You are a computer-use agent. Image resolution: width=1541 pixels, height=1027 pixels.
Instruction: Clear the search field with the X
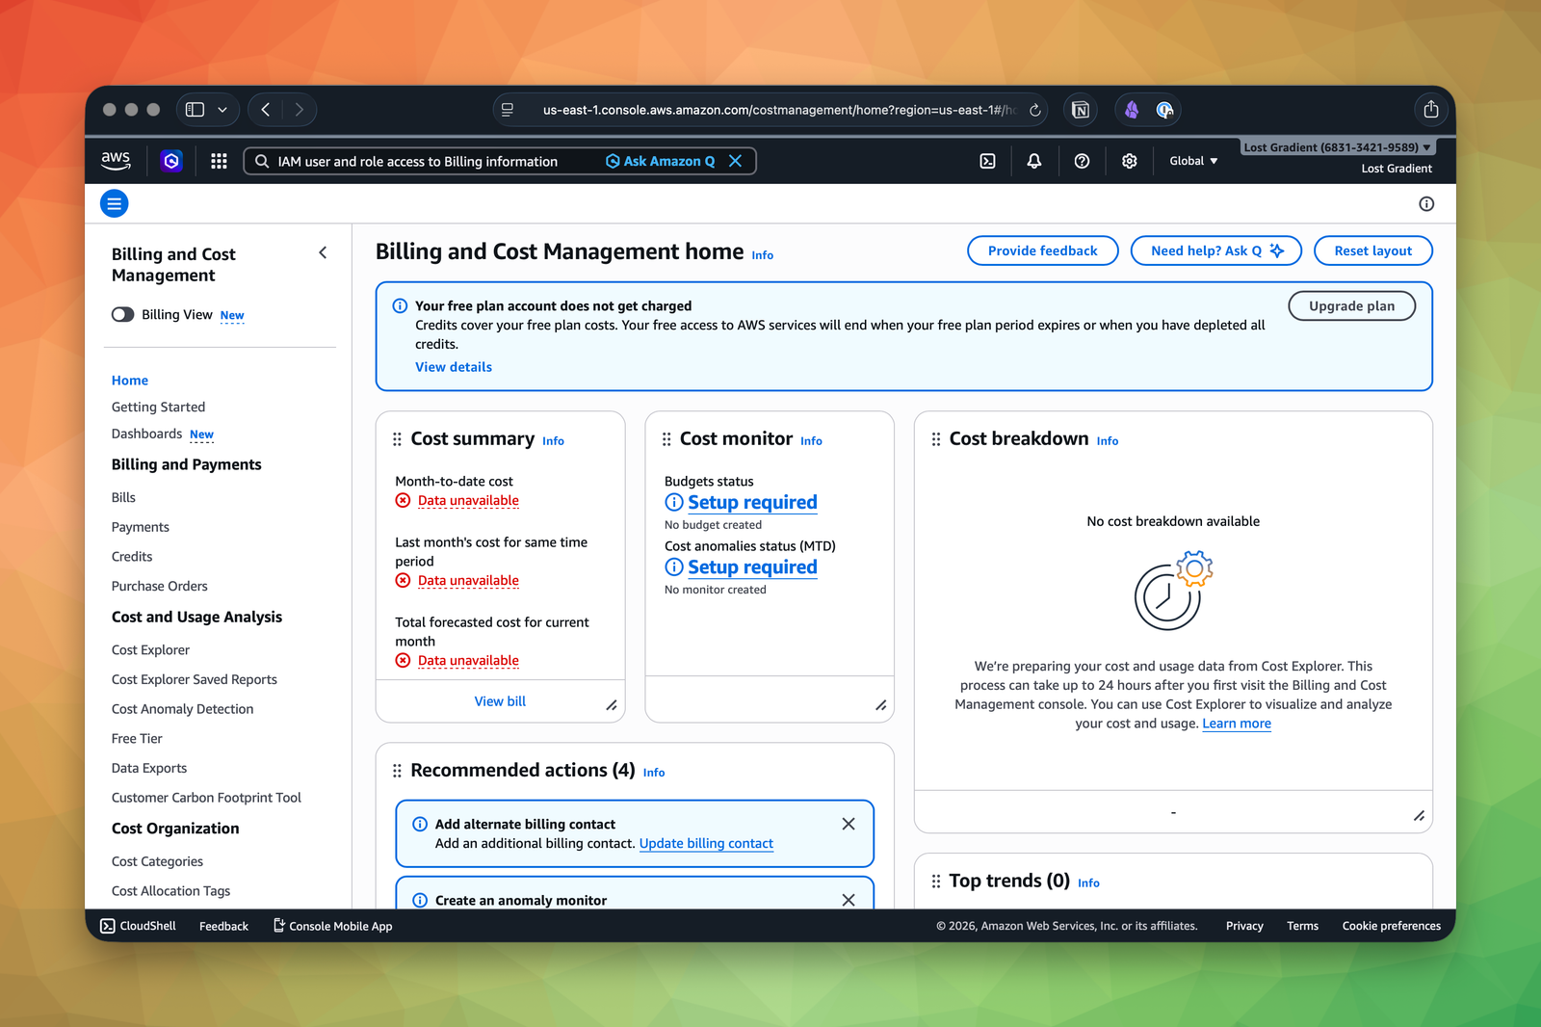pyautogui.click(x=736, y=161)
